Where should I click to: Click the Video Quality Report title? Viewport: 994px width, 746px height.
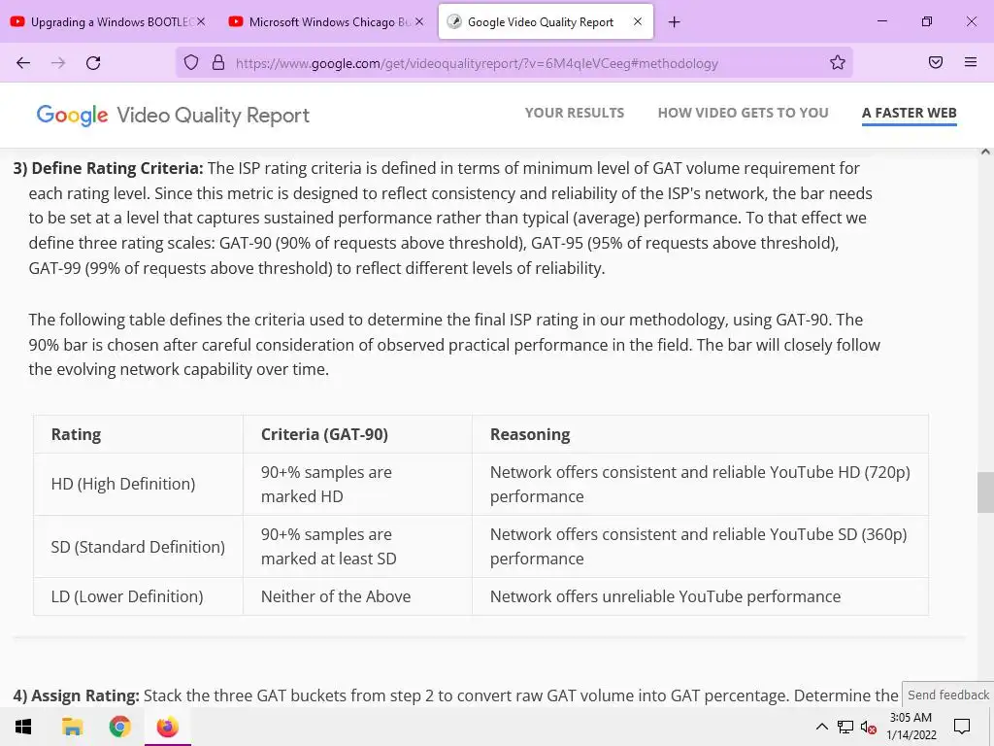click(x=213, y=116)
